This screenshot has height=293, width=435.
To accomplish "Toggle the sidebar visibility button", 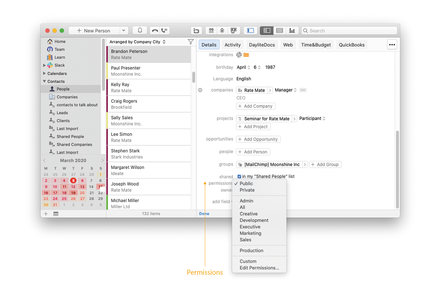I will (250, 31).
